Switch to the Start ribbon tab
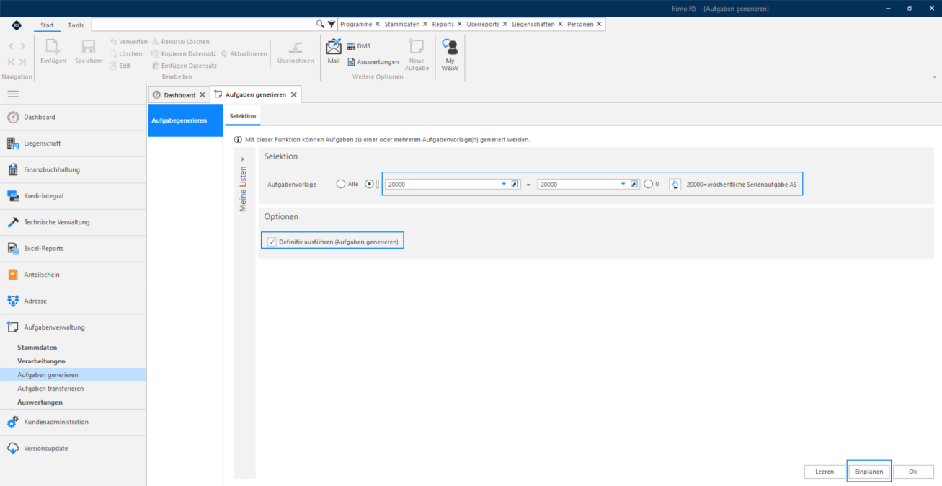The image size is (942, 486). coord(47,25)
